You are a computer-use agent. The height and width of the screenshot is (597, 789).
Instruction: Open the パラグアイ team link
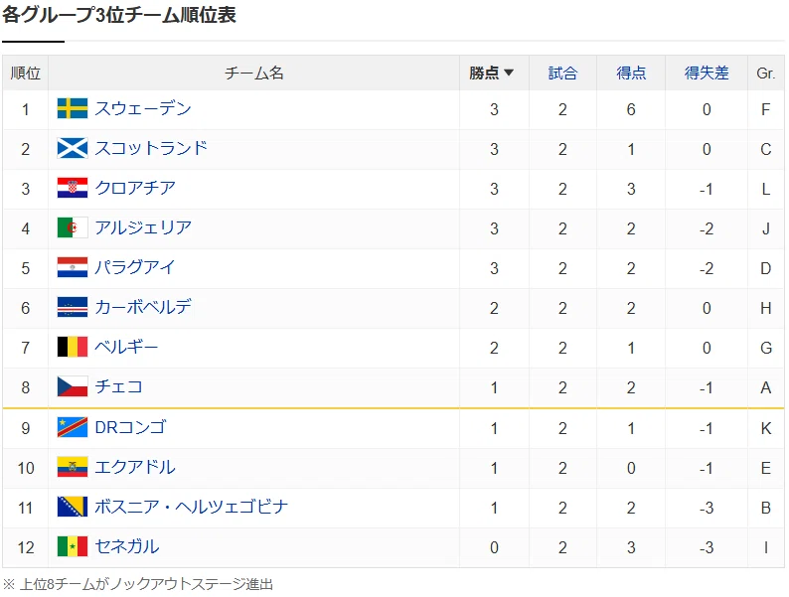135,267
